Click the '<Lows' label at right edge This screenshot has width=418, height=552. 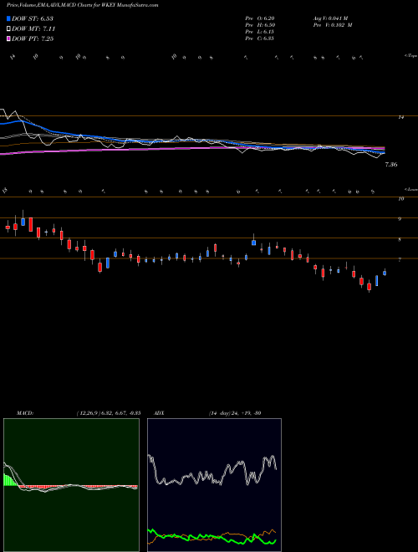410,189
